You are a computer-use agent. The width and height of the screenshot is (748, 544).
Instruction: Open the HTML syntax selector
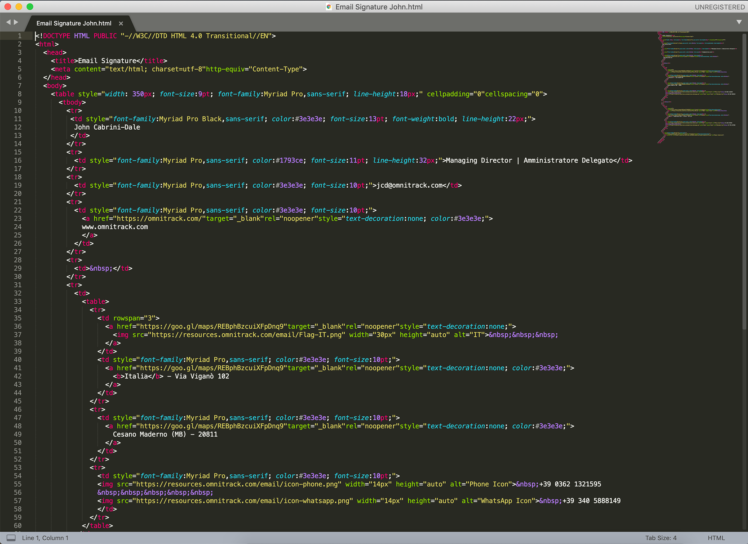(716, 538)
